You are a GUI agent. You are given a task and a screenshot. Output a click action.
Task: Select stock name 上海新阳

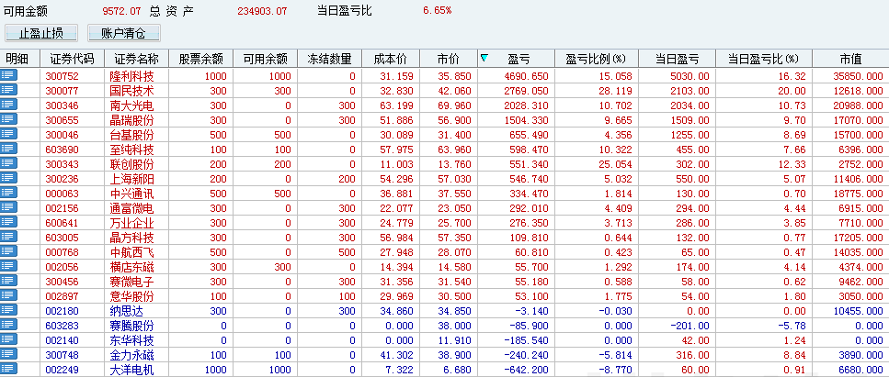tap(131, 180)
